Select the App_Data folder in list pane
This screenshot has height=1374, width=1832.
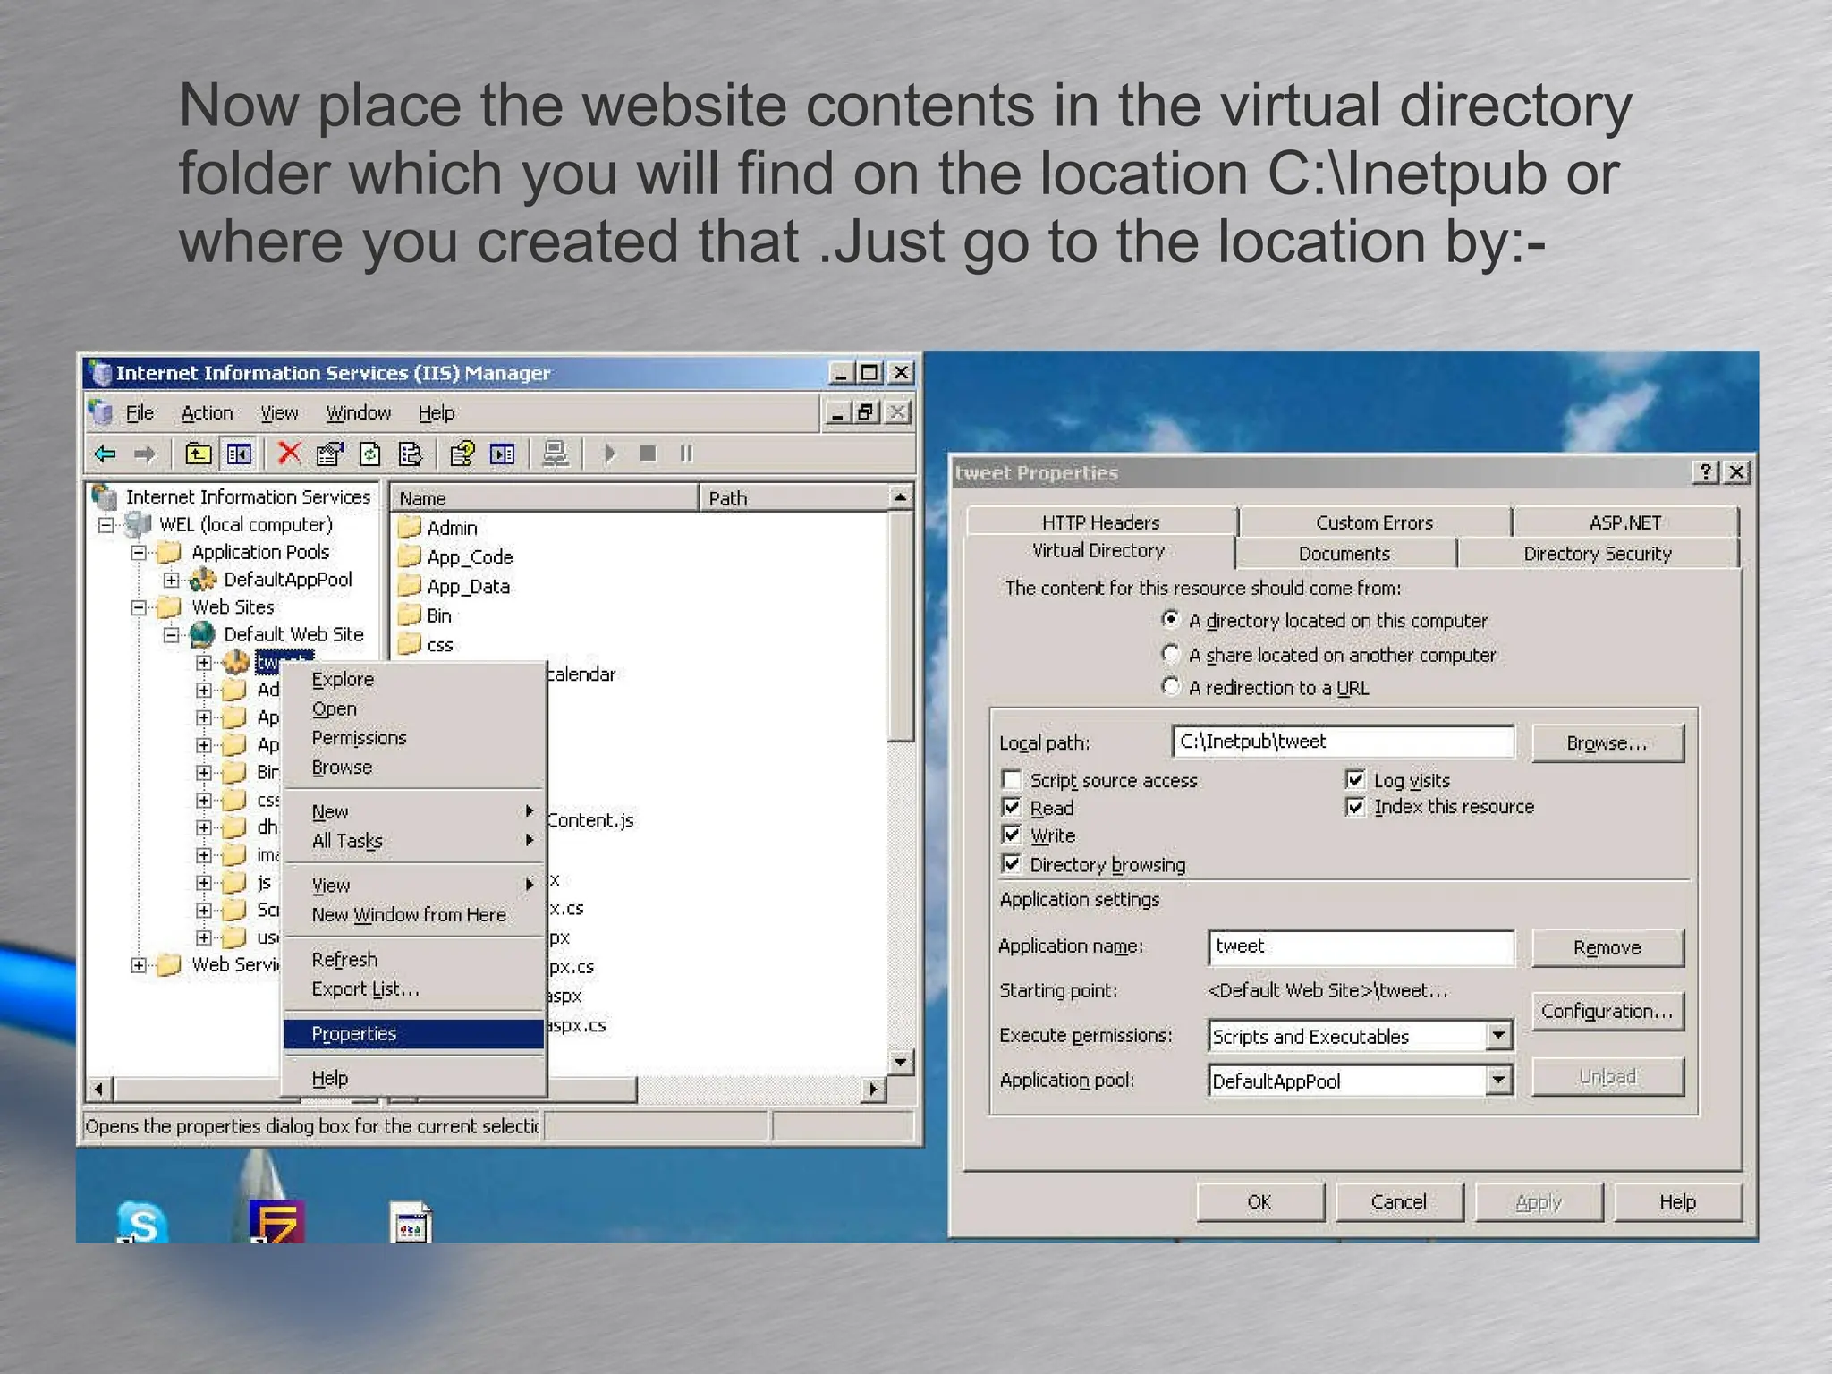454,587
